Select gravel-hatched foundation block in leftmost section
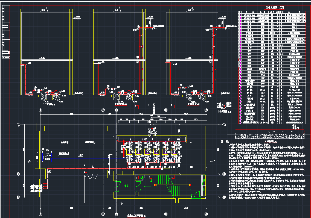 click(x=43, y=96)
